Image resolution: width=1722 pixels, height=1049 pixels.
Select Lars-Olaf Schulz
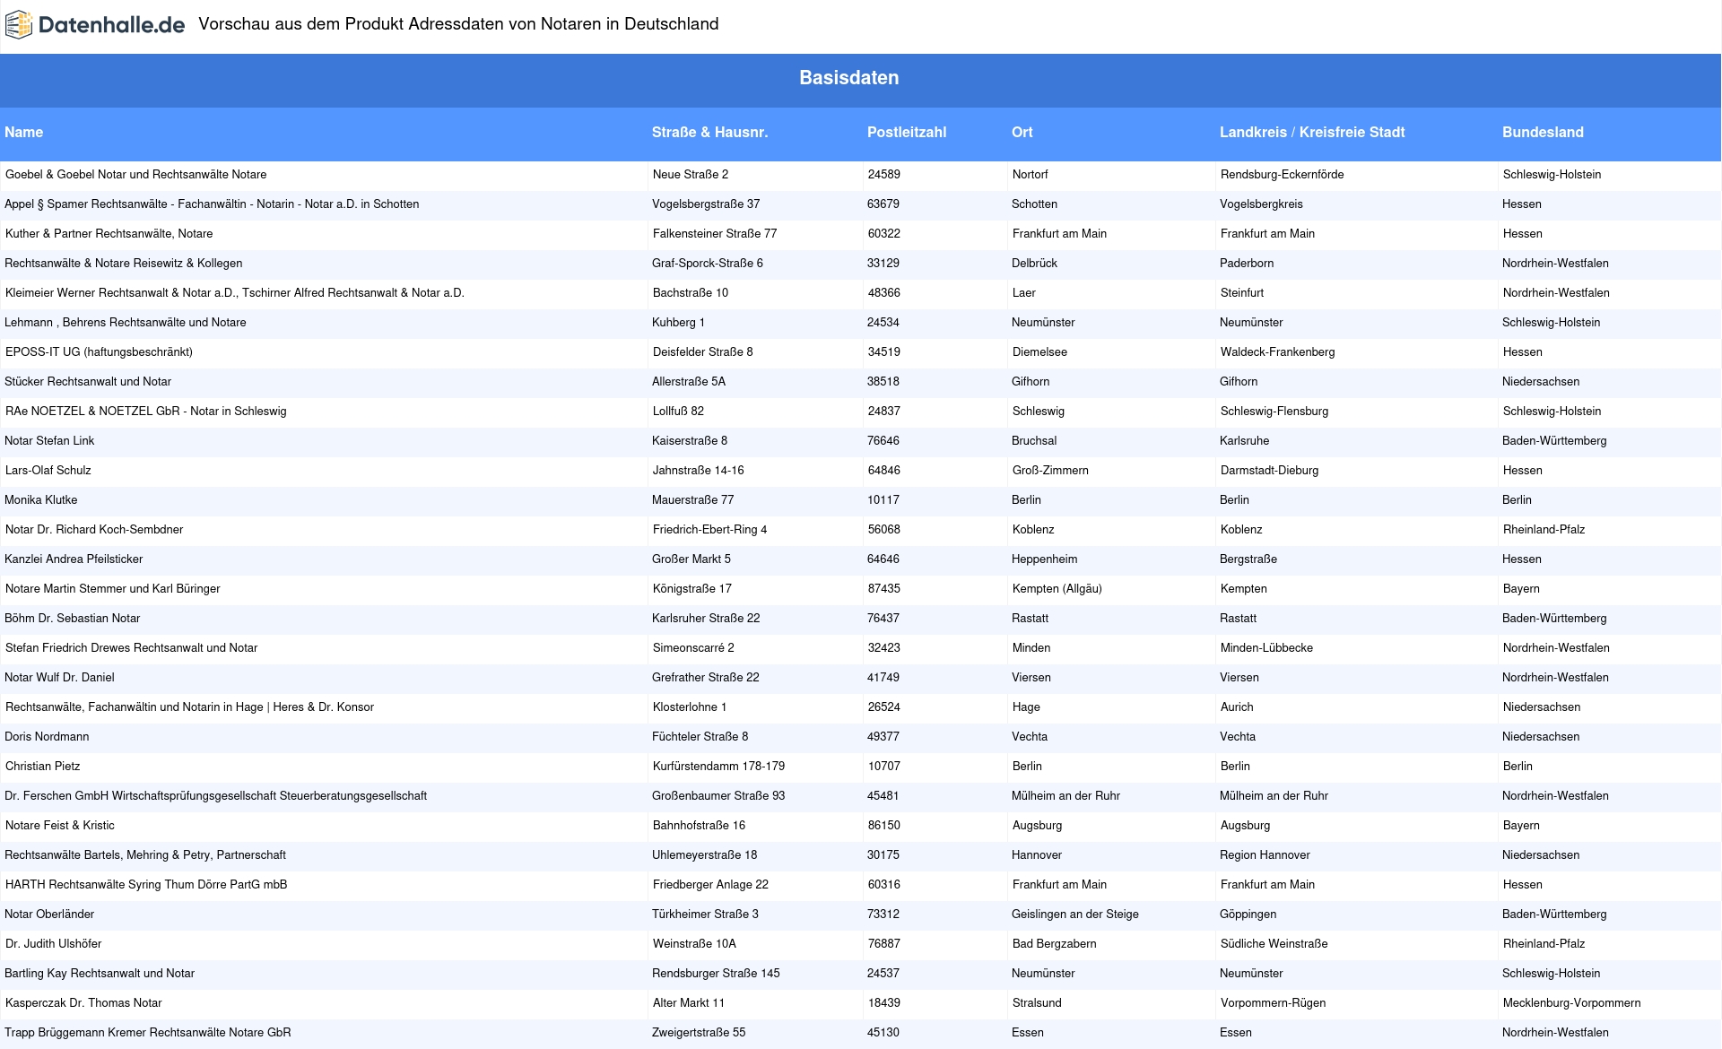48,471
